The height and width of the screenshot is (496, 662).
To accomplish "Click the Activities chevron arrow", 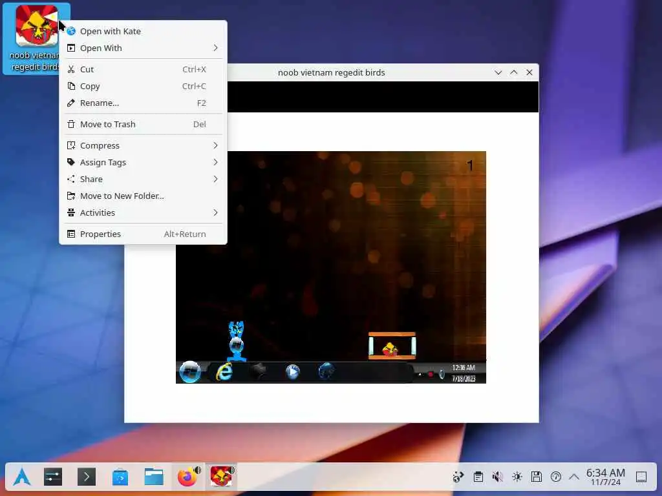I will [215, 213].
